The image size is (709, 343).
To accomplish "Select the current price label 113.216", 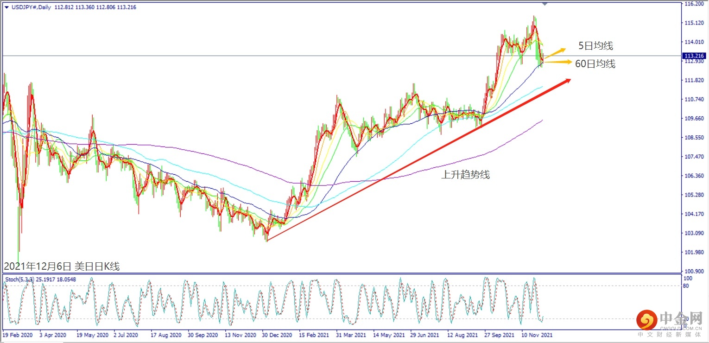I will pyautogui.click(x=694, y=56).
